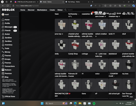Click the favorite star in address bar
The width and height of the screenshot is (136, 106).
[100, 6]
